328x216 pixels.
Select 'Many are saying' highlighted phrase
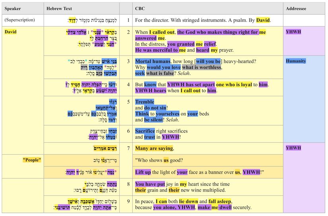(x=154, y=148)
